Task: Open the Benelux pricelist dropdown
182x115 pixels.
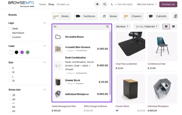Action: (122, 26)
